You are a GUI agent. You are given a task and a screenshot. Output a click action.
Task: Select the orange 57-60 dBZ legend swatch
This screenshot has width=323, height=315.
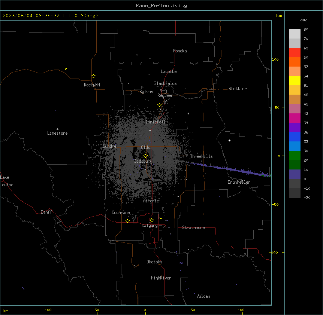tap(295, 62)
